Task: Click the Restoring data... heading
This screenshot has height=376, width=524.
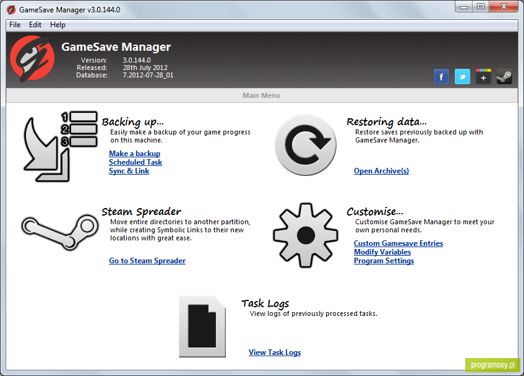Action: pos(387,122)
